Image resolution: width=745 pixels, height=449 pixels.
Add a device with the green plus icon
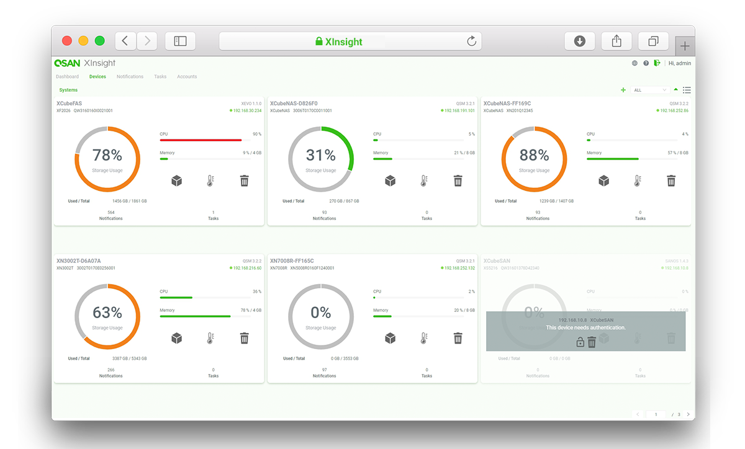[x=623, y=90]
